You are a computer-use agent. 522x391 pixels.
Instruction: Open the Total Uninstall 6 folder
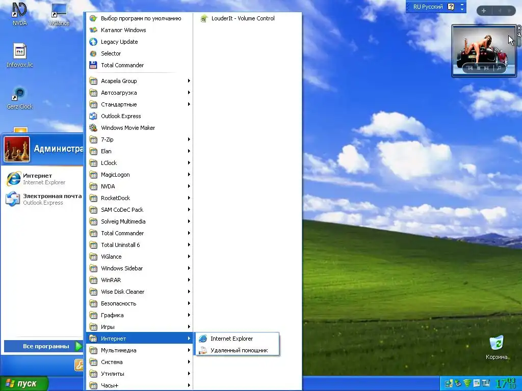pyautogui.click(x=139, y=245)
